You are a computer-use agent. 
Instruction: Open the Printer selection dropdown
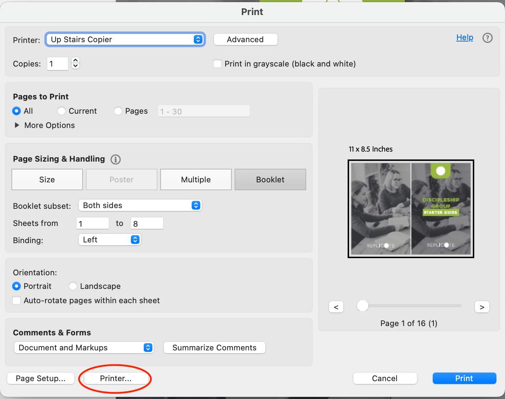(125, 39)
